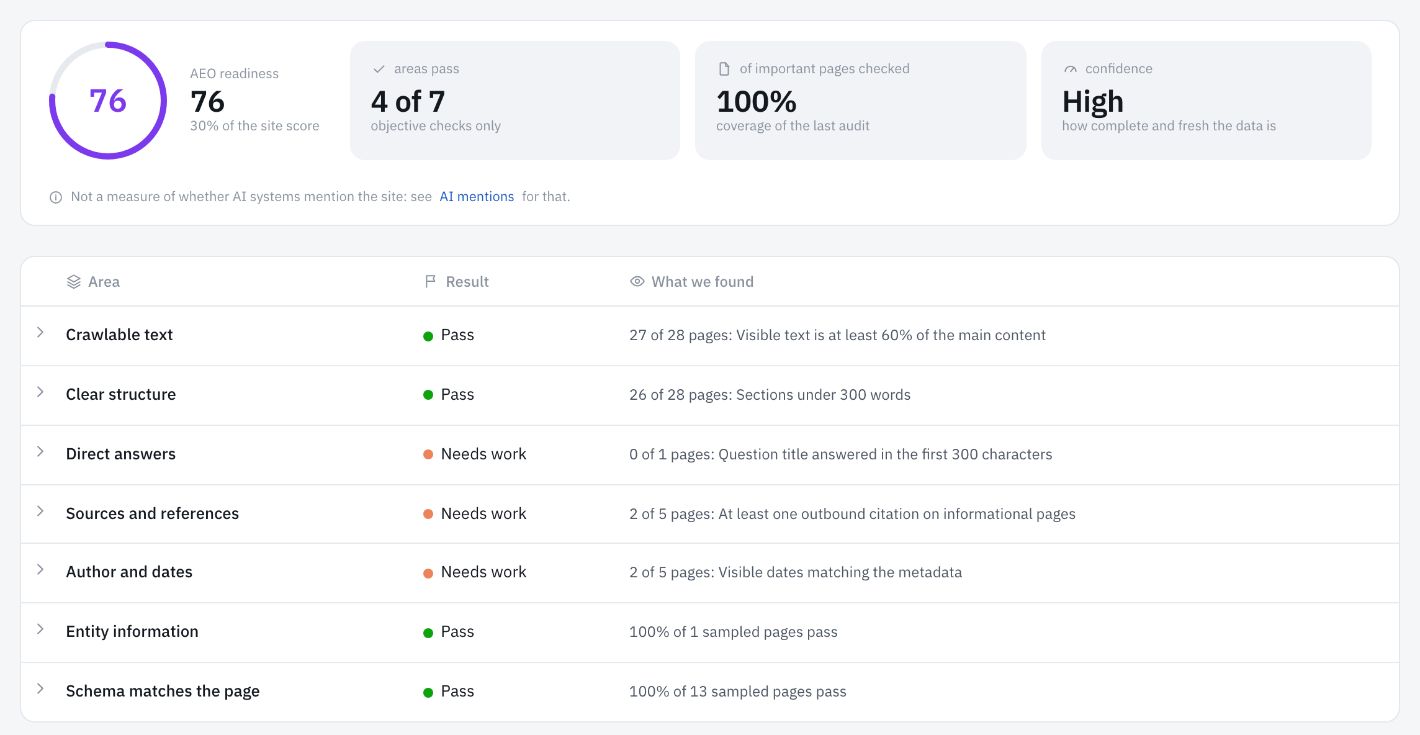
Task: Click 'Needs work' result for Direct answers
Action: pyautogui.click(x=483, y=454)
